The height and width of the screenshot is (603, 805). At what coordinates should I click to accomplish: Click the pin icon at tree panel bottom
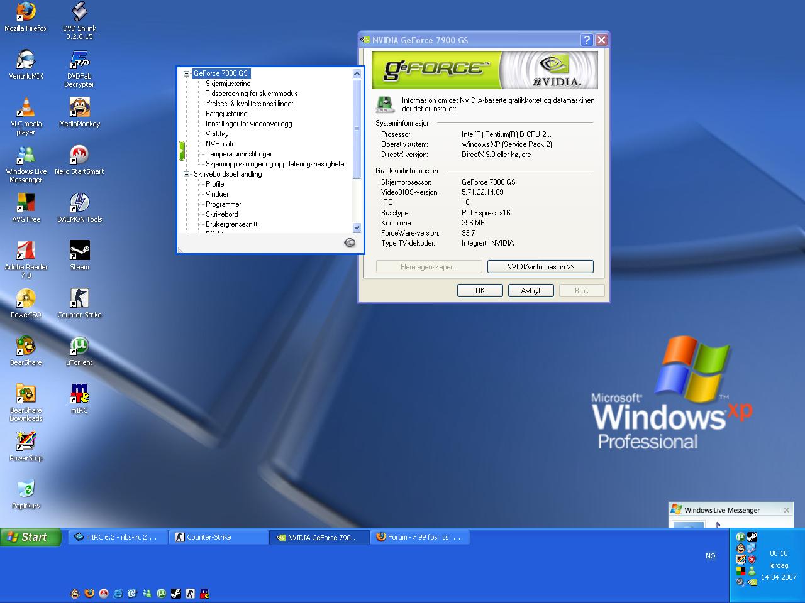pos(350,243)
